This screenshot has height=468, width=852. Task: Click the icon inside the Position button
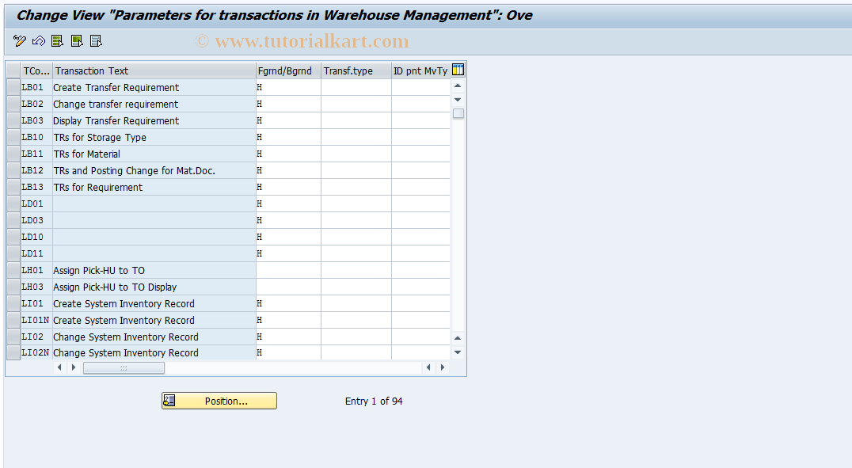click(169, 400)
